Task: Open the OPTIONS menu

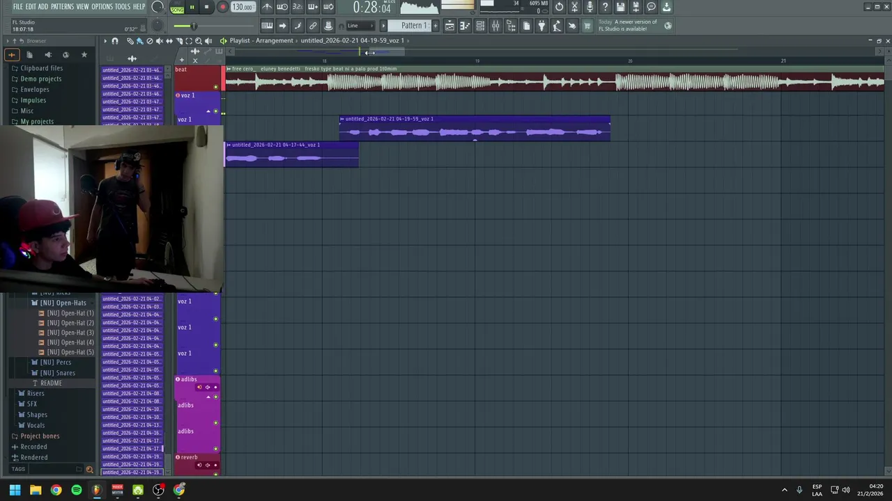Action: pos(102,7)
